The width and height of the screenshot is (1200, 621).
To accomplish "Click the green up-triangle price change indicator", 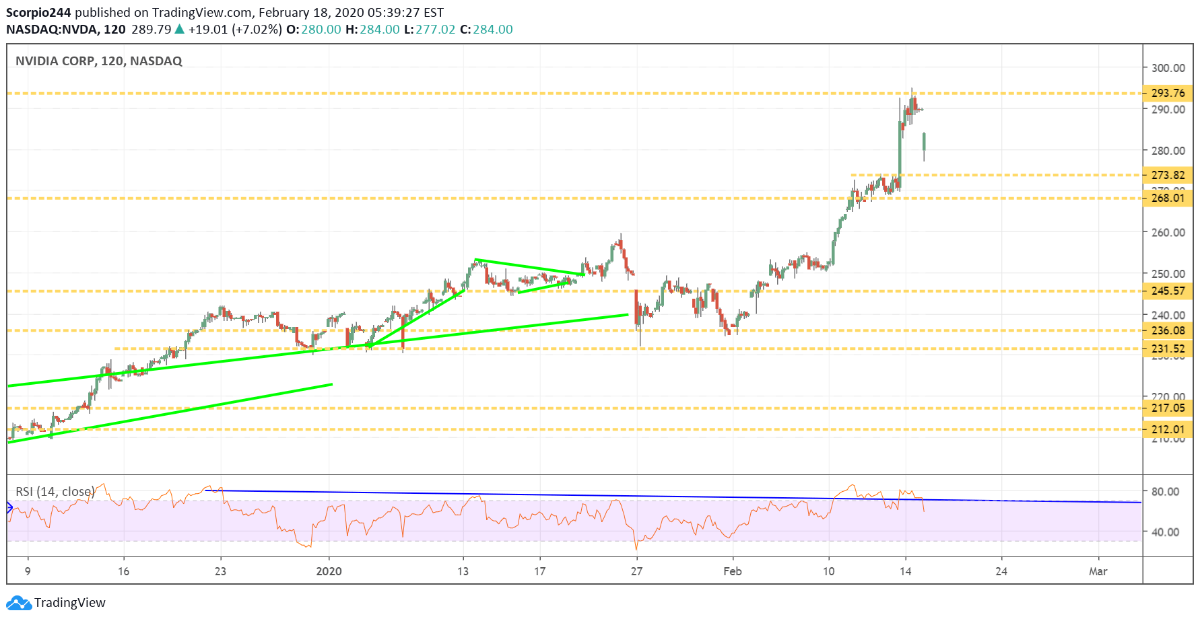I will [179, 30].
